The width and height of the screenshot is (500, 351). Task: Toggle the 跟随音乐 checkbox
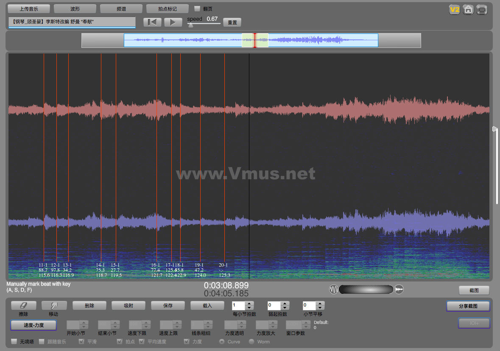[x=42, y=341]
